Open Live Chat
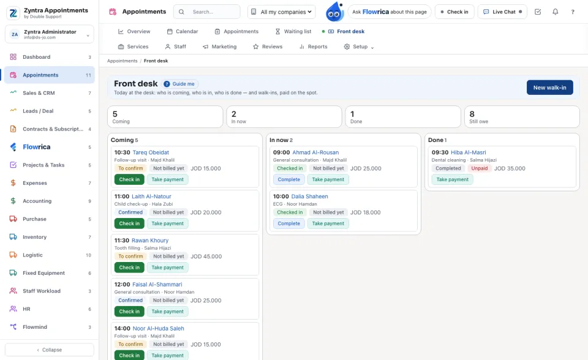Image resolution: width=588 pixels, height=360 pixels. [502, 12]
